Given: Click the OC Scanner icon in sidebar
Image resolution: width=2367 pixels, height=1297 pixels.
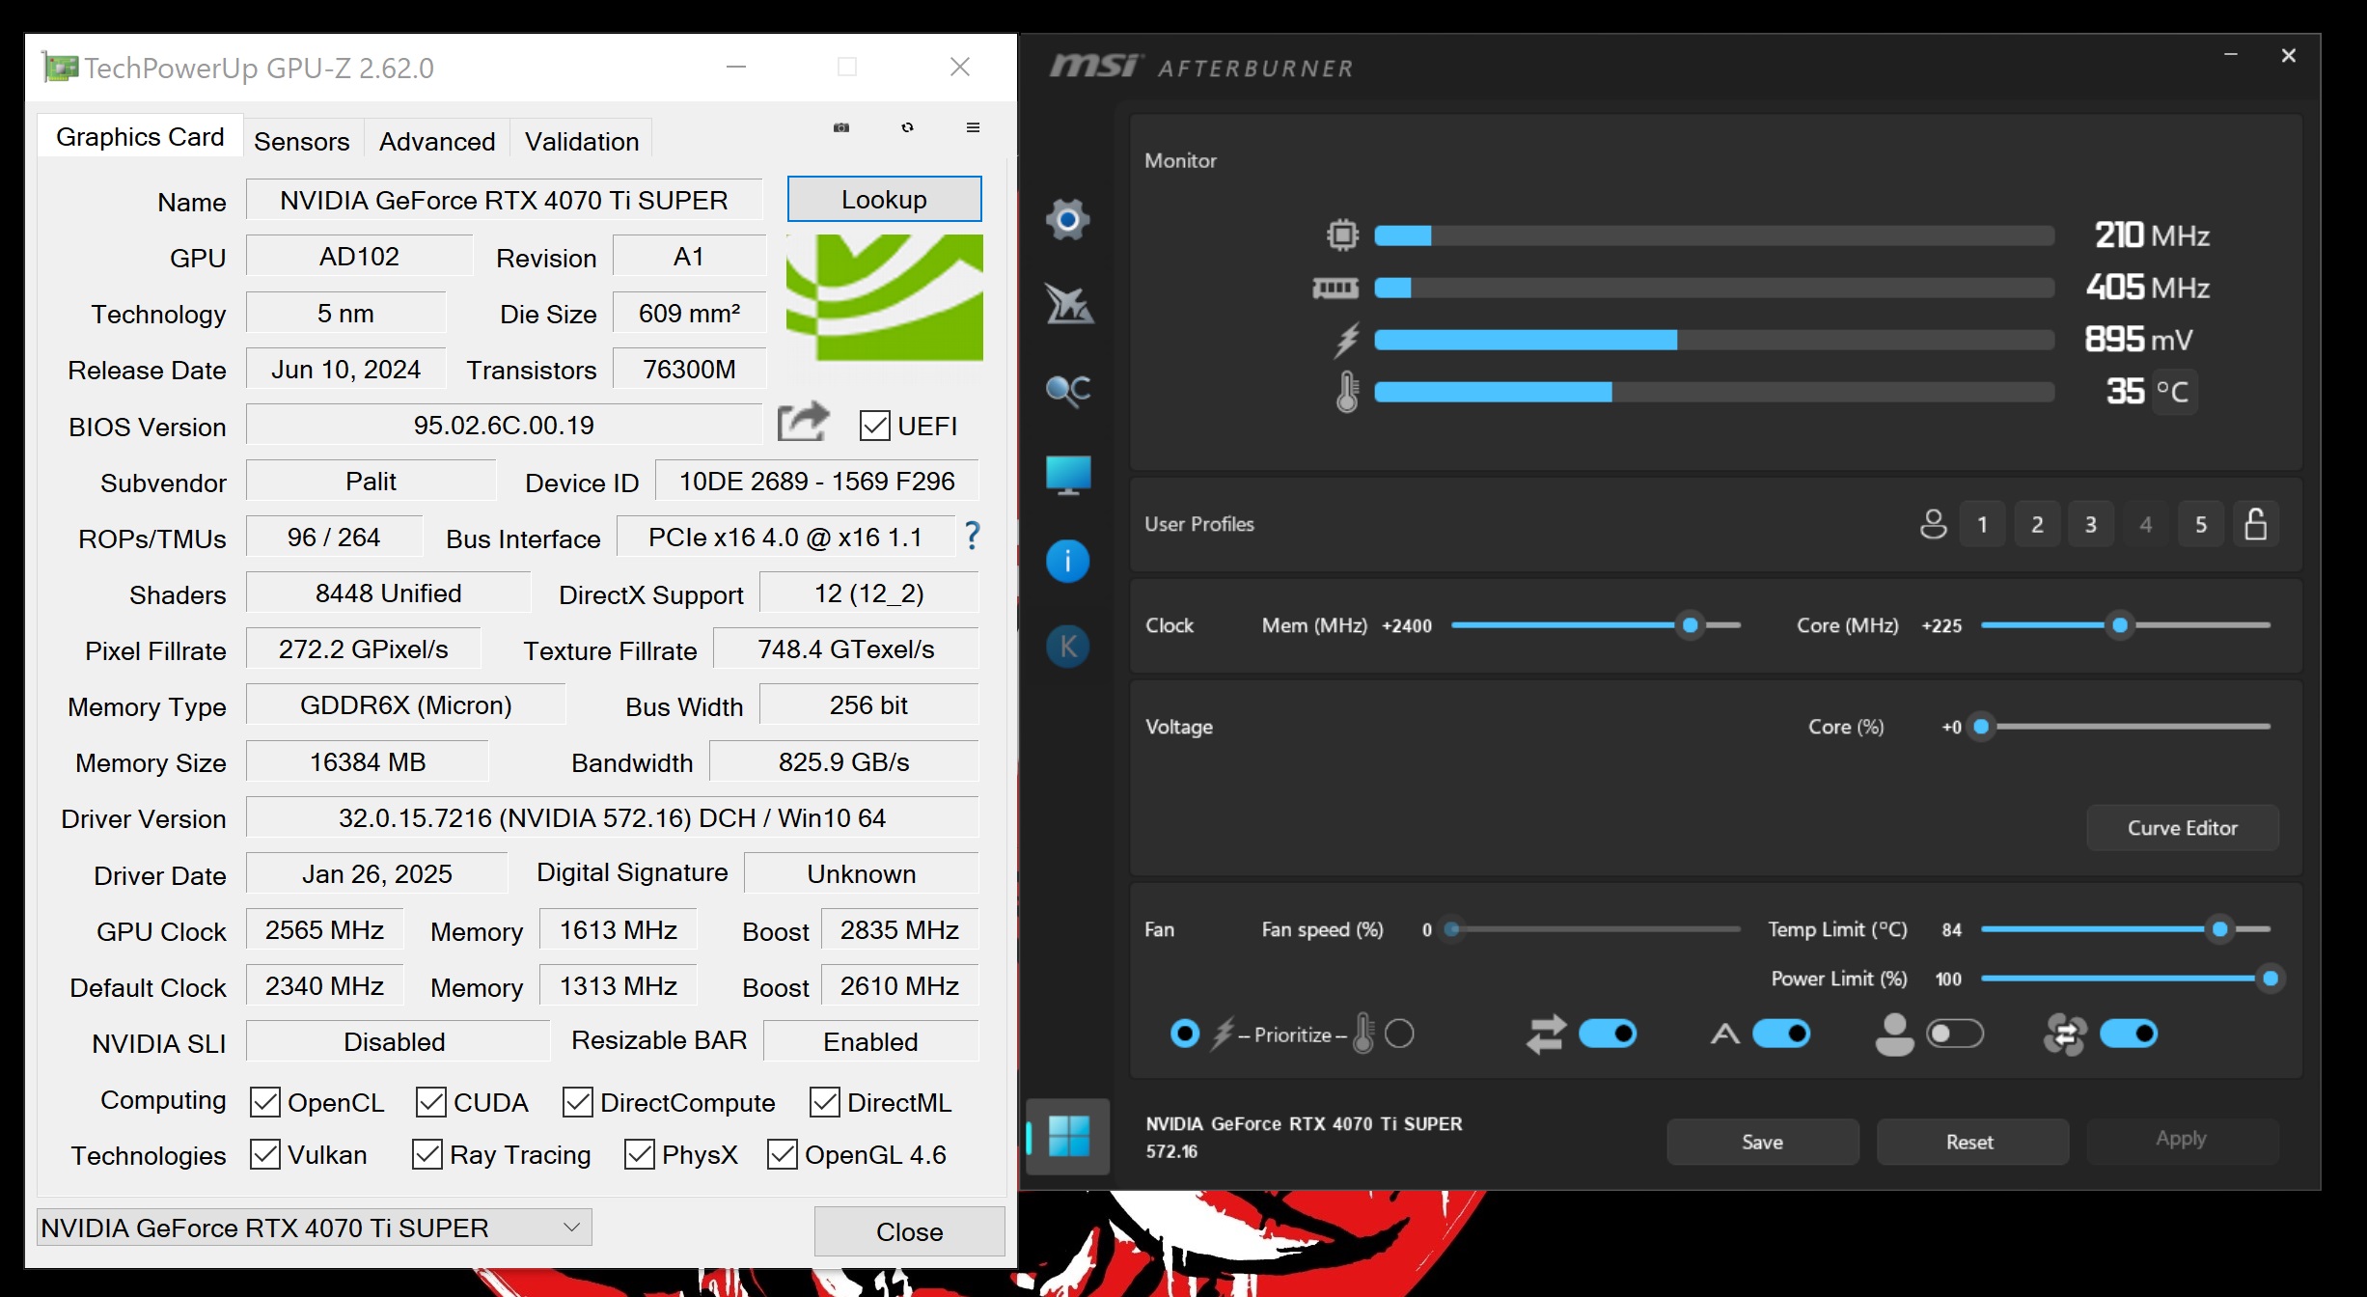Looking at the screenshot, I should [x=1067, y=390].
